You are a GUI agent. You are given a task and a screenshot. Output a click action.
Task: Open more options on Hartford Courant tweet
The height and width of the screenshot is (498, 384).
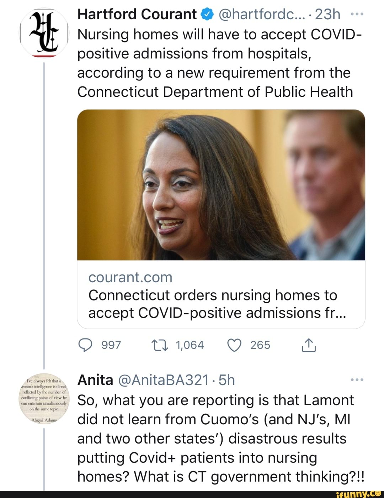[357, 15]
